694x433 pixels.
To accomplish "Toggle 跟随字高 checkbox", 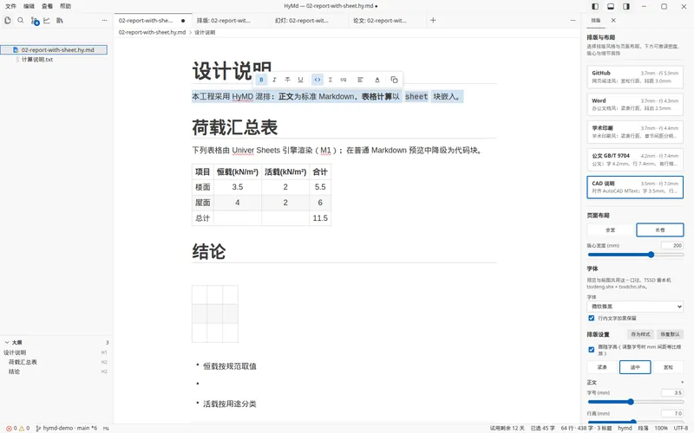I will point(592,350).
